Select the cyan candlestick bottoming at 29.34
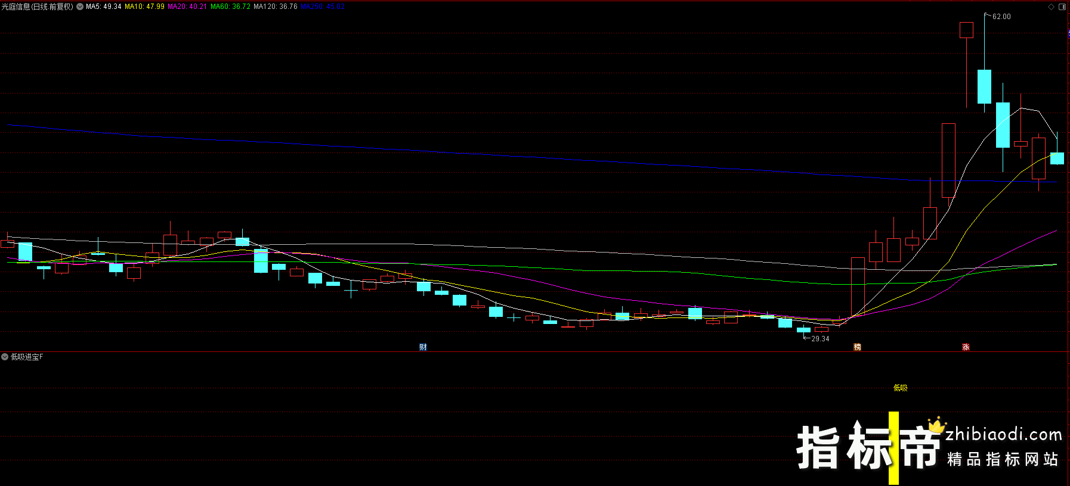Image resolution: width=1070 pixels, height=486 pixels. [x=804, y=330]
